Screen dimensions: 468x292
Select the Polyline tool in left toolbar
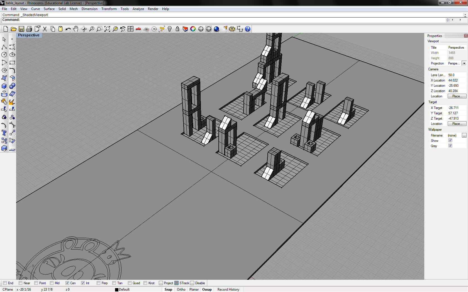click(x=4, y=47)
